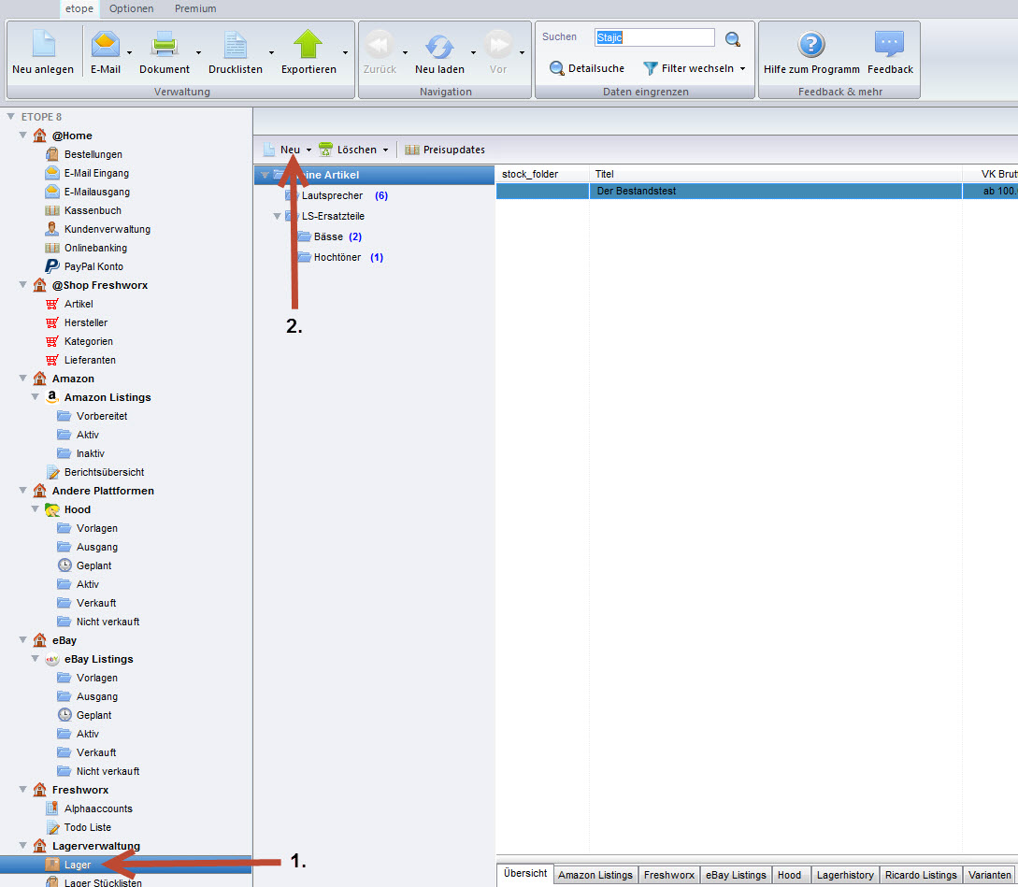Open the E-Mail envelope icon
Viewport: 1018px width, 887px height.
[106, 44]
